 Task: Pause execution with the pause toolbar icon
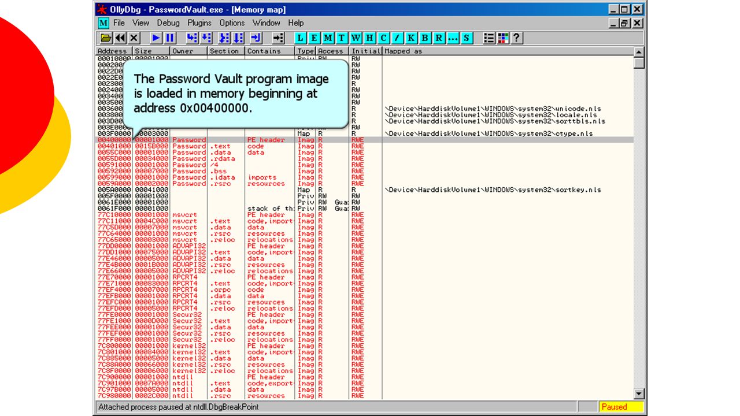(x=170, y=38)
